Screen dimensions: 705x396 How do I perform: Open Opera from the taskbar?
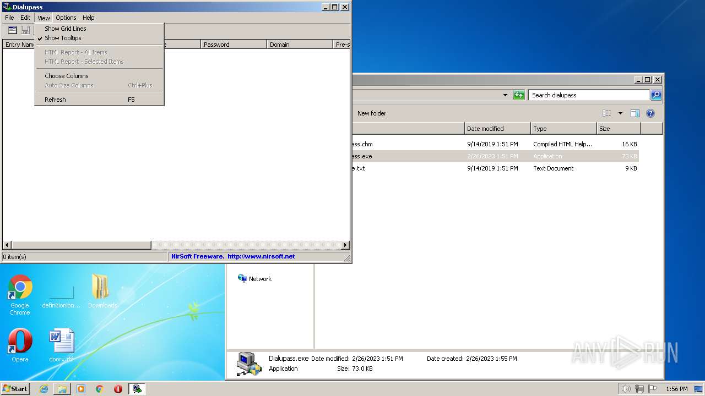pyautogui.click(x=118, y=389)
